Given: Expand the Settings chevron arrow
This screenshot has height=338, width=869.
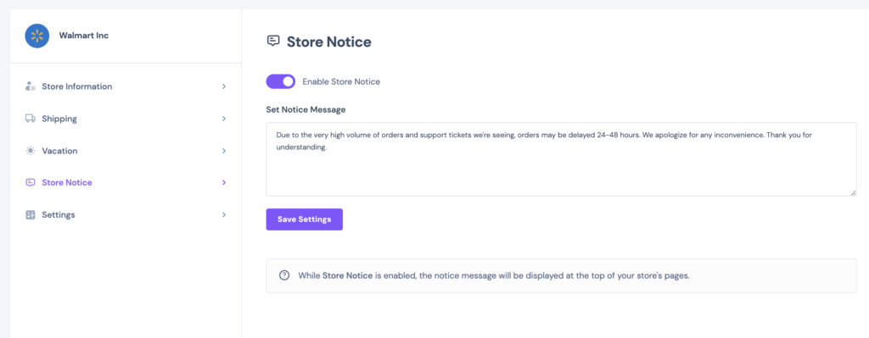Looking at the screenshot, I should [224, 214].
